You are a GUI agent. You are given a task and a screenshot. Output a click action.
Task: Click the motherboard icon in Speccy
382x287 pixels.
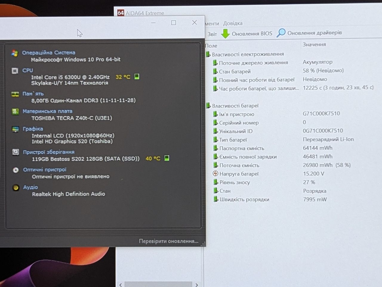tap(15, 111)
